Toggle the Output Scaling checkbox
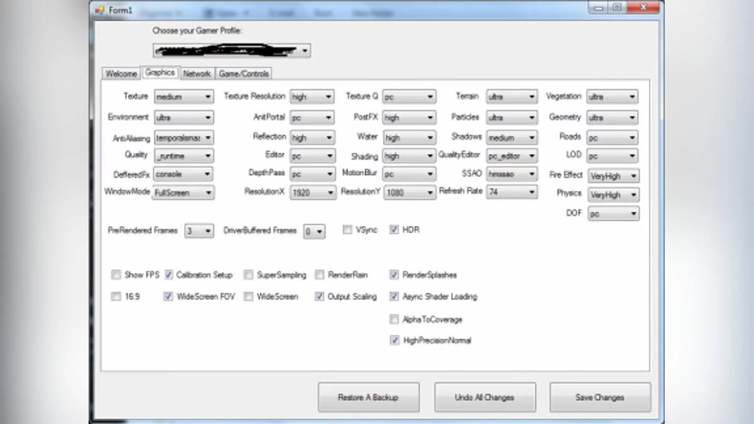Image resolution: width=754 pixels, height=424 pixels. 320,296
